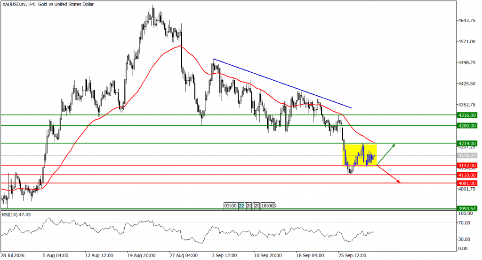This screenshot has width=482, height=260.
Task: Click the 18:00 time marker label
Action: [267, 206]
